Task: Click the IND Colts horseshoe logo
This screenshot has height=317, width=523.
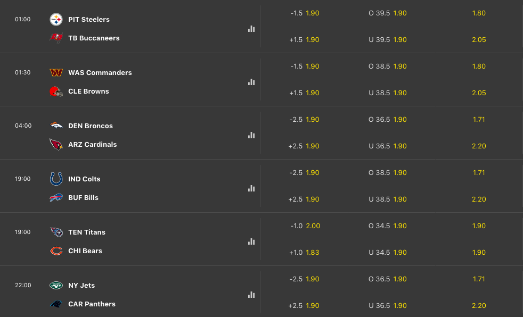Action: tap(56, 179)
